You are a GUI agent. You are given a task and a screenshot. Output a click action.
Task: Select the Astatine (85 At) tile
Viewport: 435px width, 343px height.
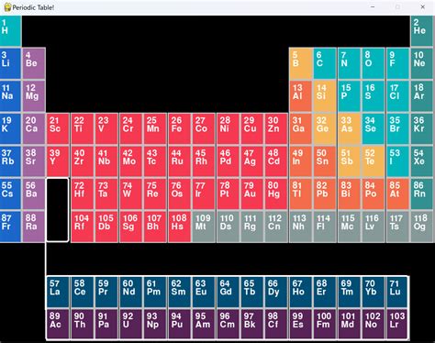pyautogui.click(x=397, y=194)
